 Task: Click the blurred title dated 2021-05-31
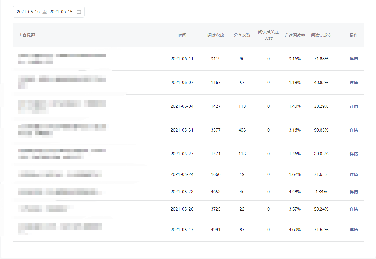[62, 130]
